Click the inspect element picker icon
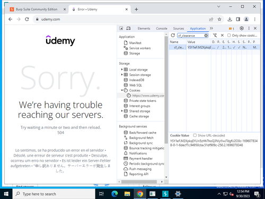The height and width of the screenshot is (199, 265). 121,29
